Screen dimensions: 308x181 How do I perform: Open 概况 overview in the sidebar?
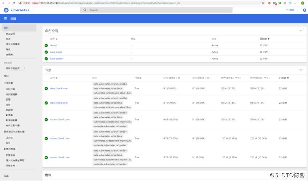click(x=6, y=76)
